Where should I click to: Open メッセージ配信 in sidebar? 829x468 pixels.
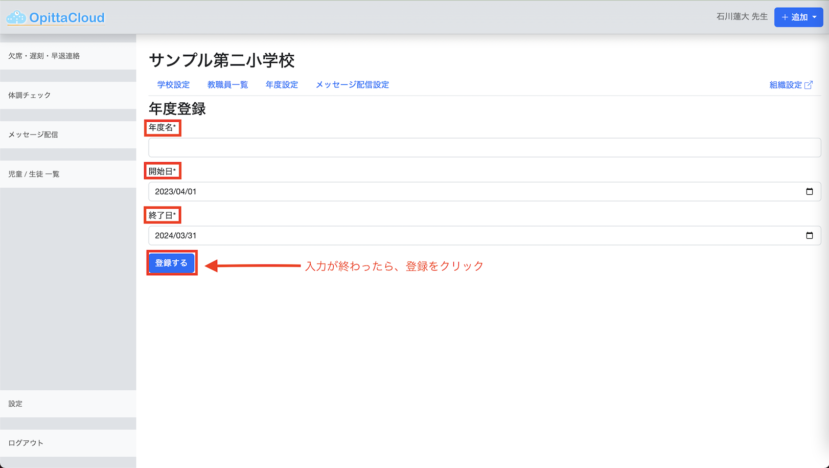[x=68, y=135]
